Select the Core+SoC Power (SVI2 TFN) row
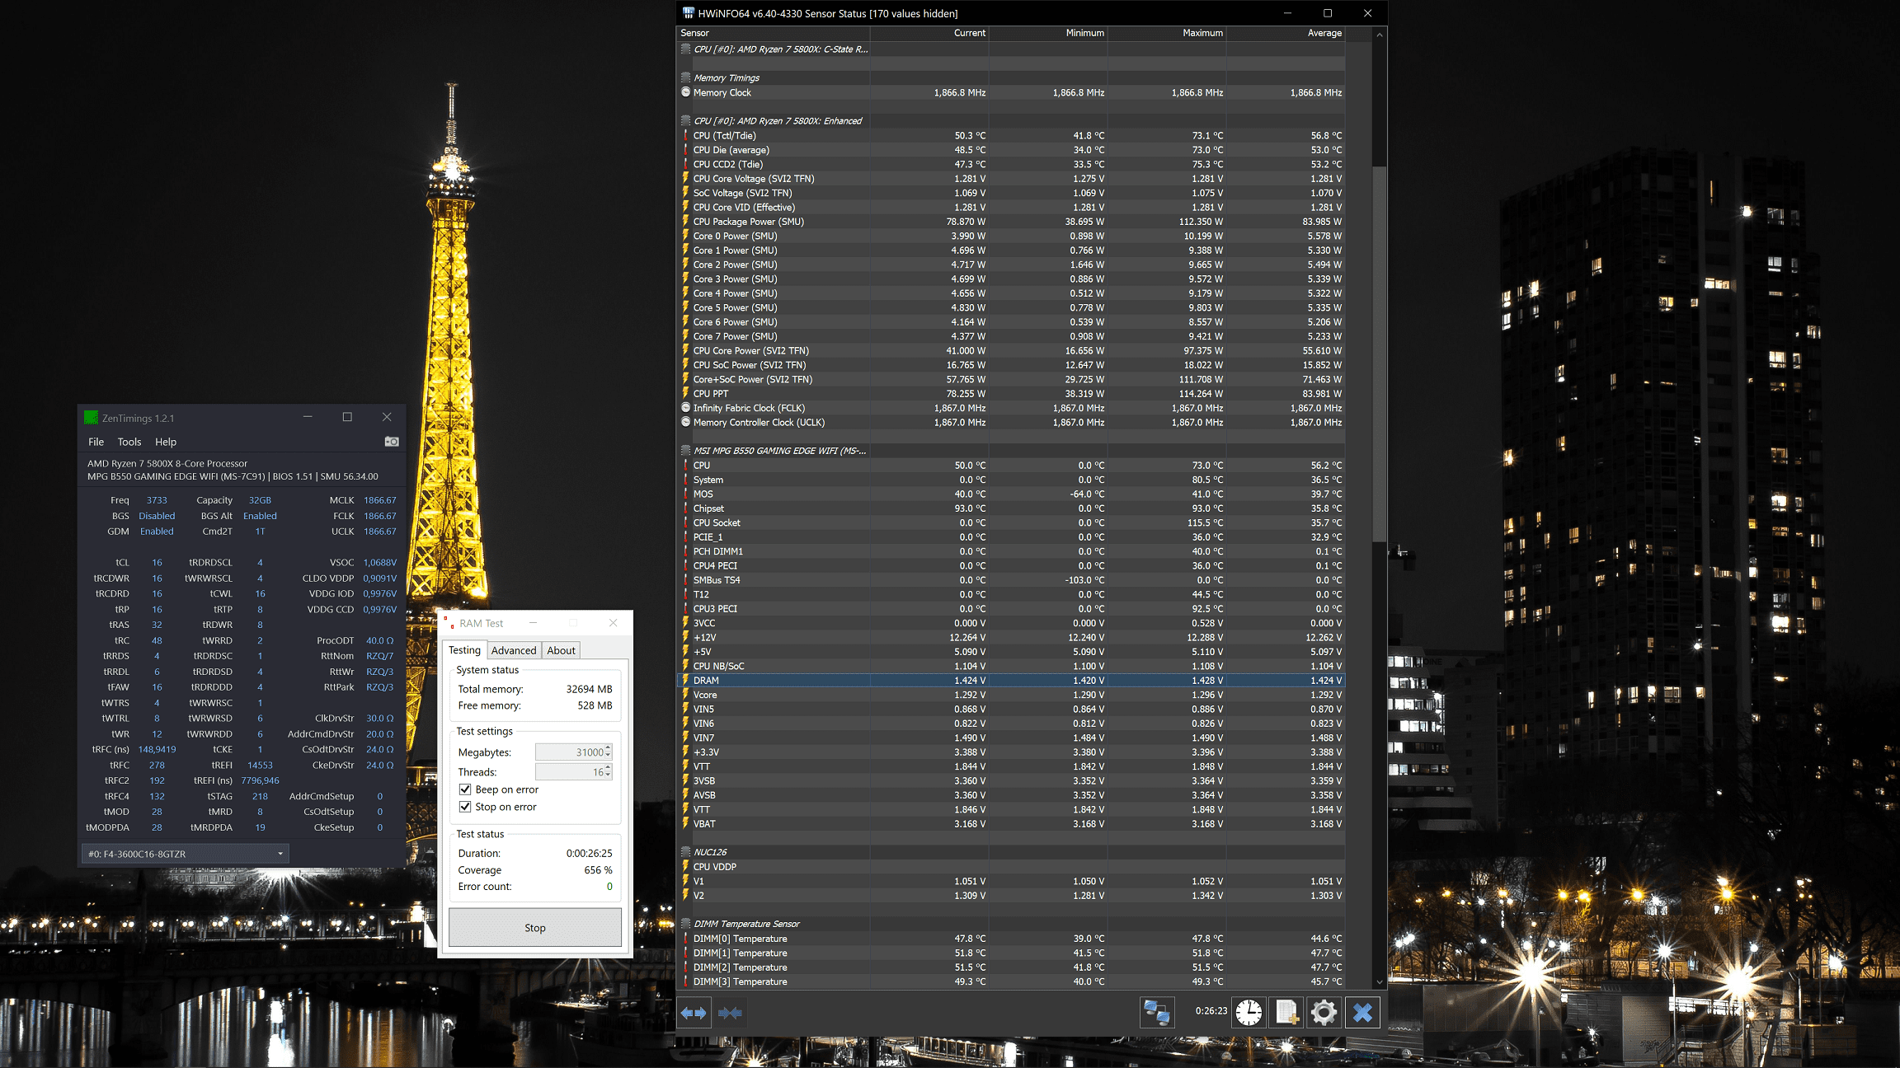The height and width of the screenshot is (1068, 1900). pos(1011,379)
